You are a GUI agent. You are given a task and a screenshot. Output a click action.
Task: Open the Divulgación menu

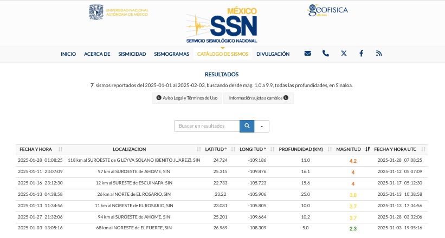pyautogui.click(x=273, y=54)
